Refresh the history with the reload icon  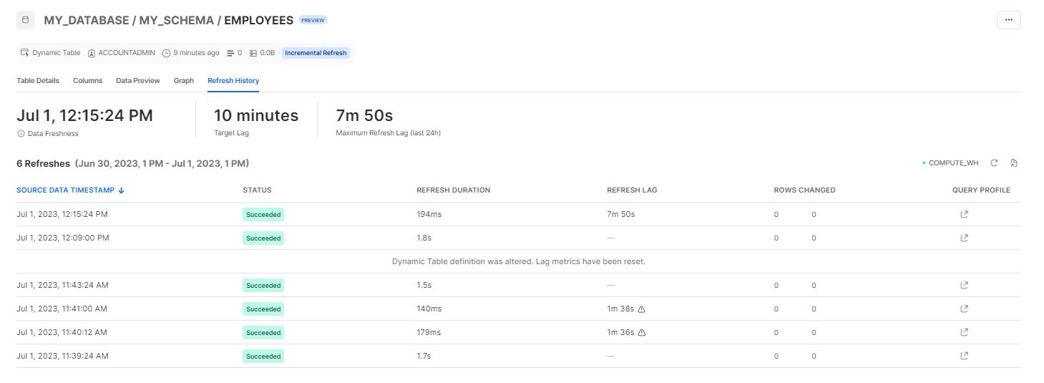point(994,163)
